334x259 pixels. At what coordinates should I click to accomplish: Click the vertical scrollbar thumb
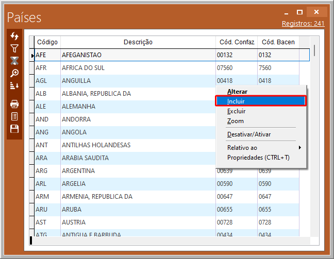click(314, 50)
